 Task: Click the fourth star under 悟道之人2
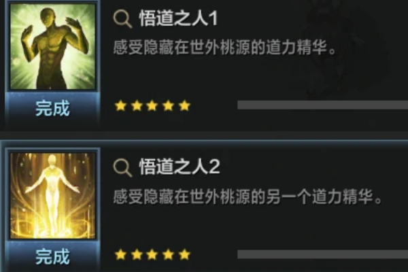(x=169, y=254)
